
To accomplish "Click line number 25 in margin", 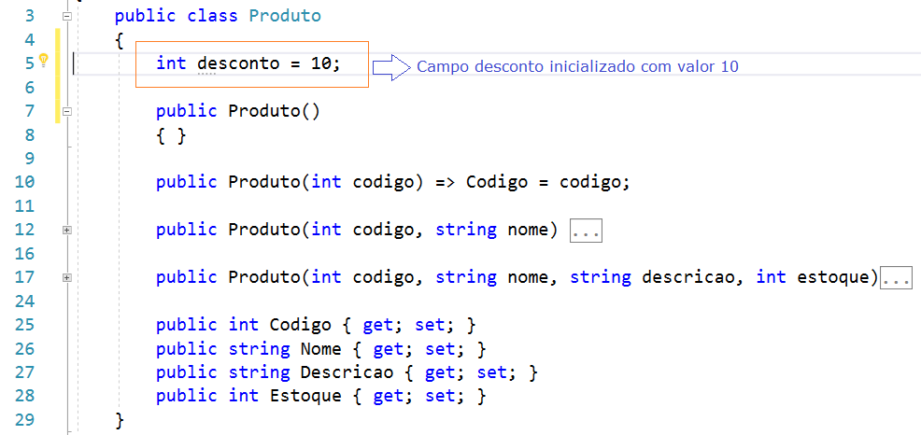I will pos(24,325).
